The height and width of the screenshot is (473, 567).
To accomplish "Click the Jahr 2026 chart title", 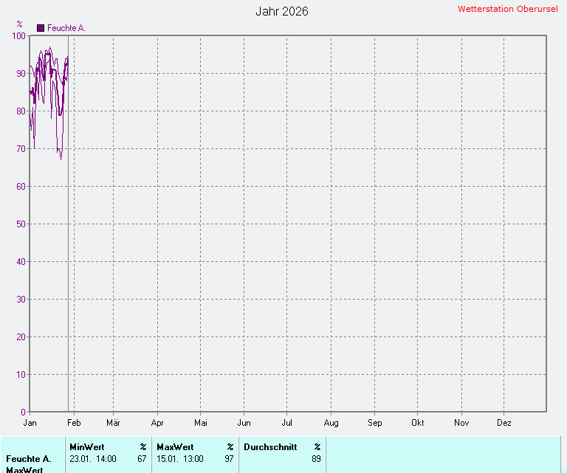I will pyautogui.click(x=282, y=11).
